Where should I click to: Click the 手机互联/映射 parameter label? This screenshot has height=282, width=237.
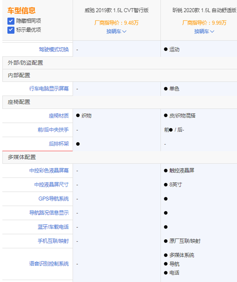(51, 241)
